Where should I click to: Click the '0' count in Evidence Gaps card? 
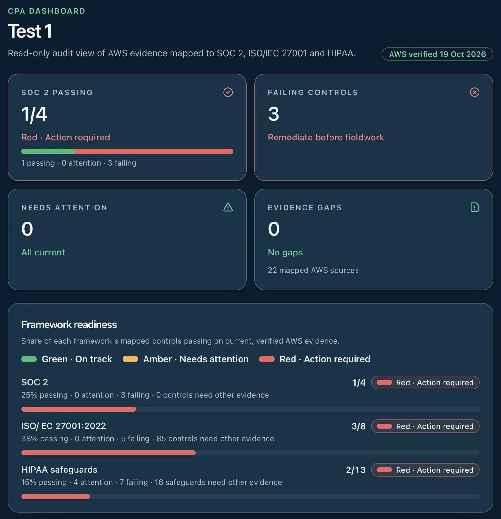[274, 229]
